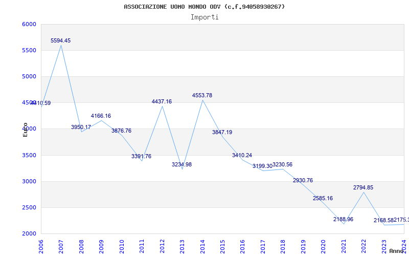Click the Euro y-axis title
This screenshot has height=256, width=409.
[x=25, y=130]
